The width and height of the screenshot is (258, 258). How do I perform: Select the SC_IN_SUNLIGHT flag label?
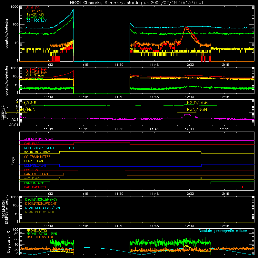[x=37, y=152]
